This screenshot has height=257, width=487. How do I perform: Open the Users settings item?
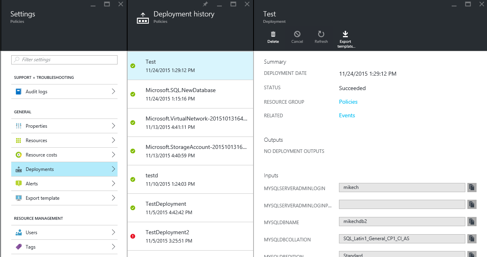[64, 233]
